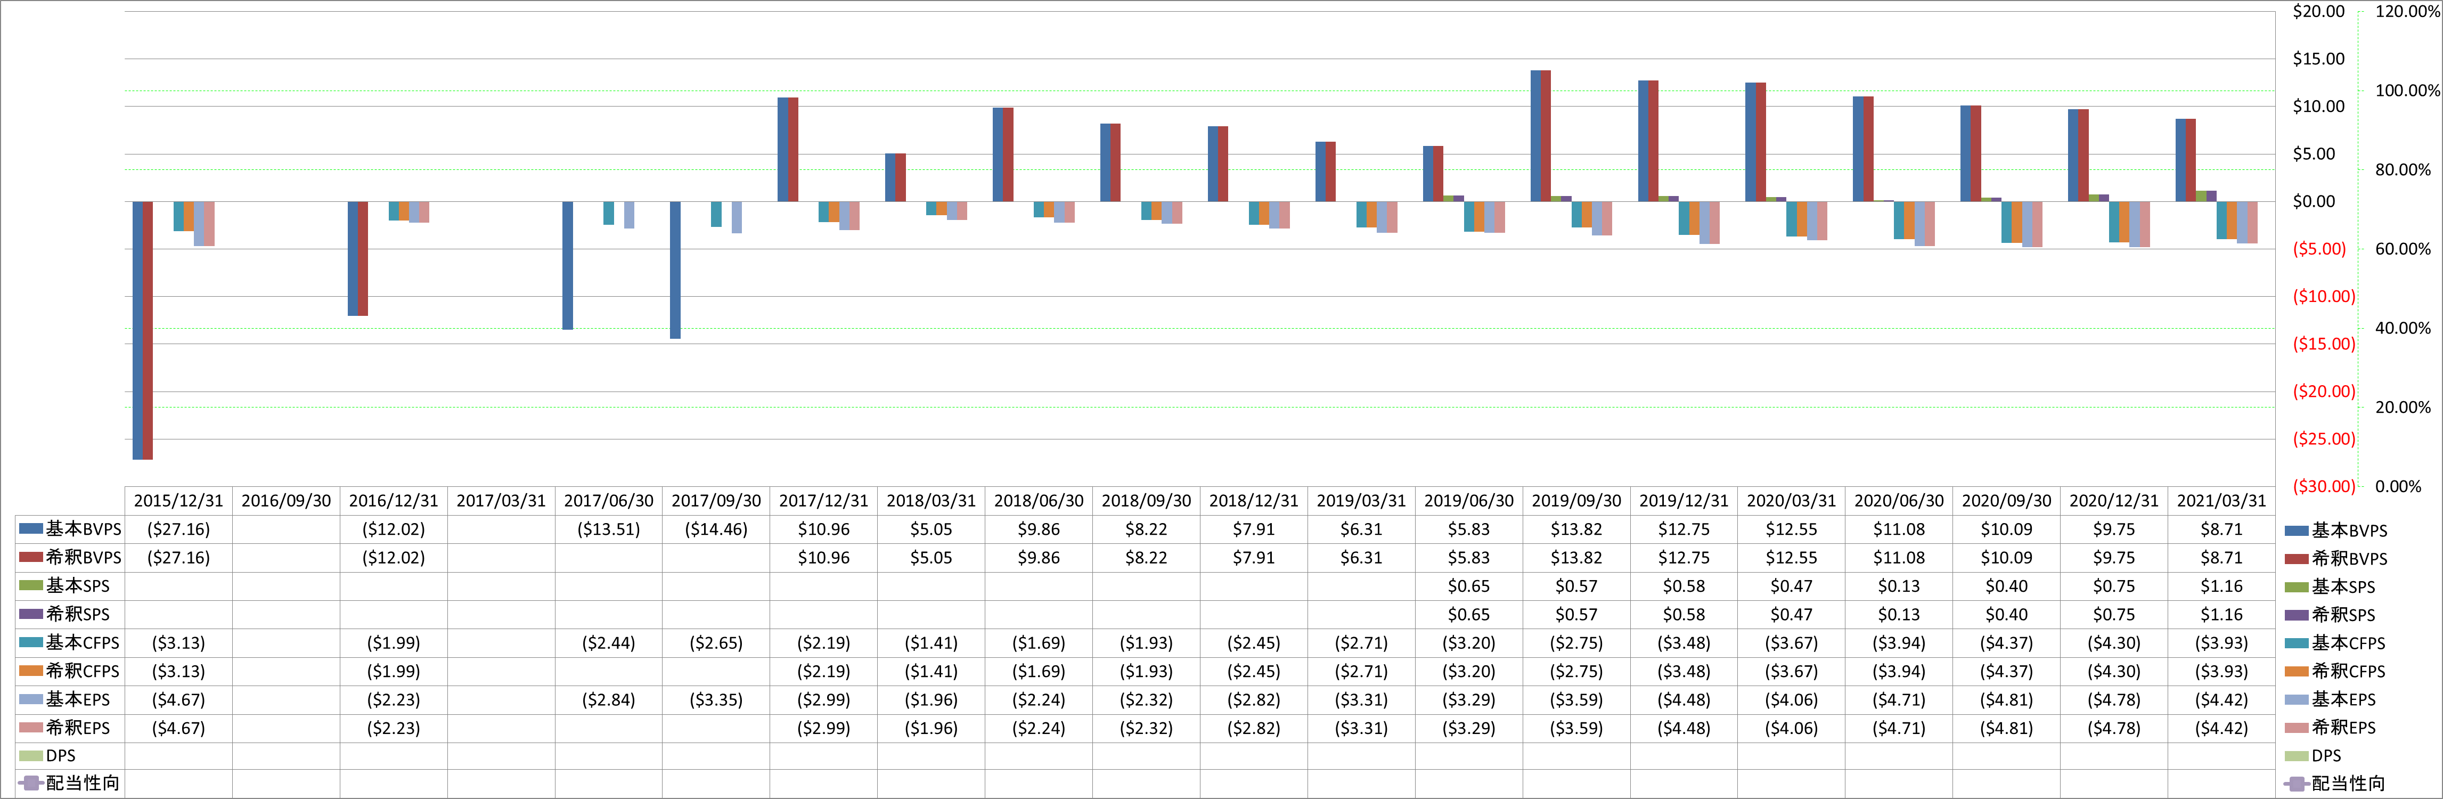Select 基本CFPS cell ($2.65) for 2017/09/30
This screenshot has width=2443, height=799.
pos(716,643)
